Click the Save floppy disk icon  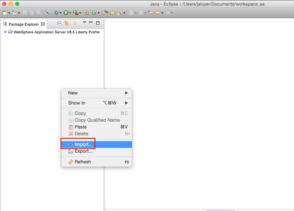pos(24,13)
